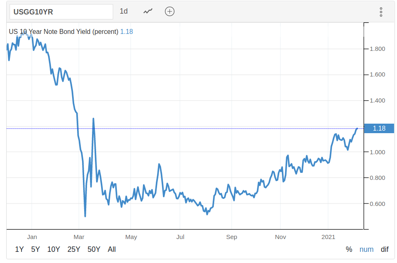The height and width of the screenshot is (263, 397).
Task: Open the three-dot options menu
Action: (381, 12)
